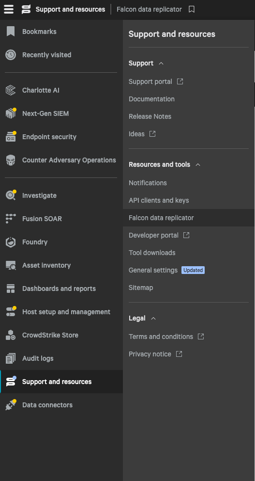This screenshot has height=481, width=255.
Task: Click the Updated badge
Action: [x=193, y=270]
